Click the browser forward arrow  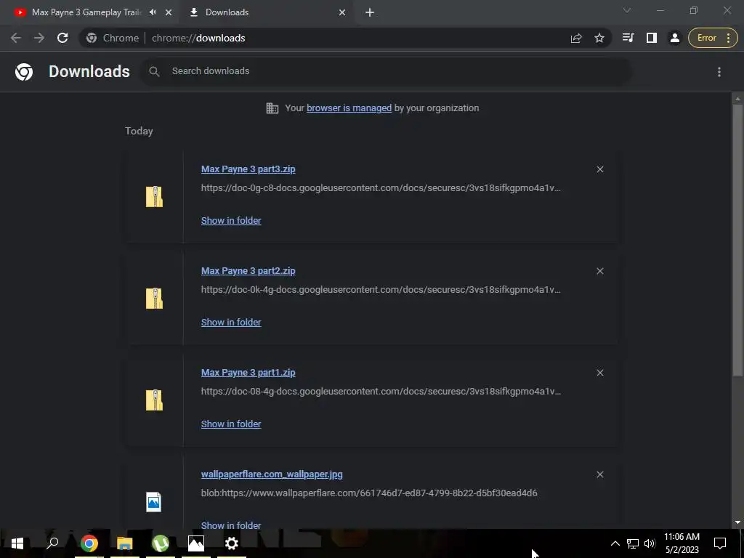point(39,38)
